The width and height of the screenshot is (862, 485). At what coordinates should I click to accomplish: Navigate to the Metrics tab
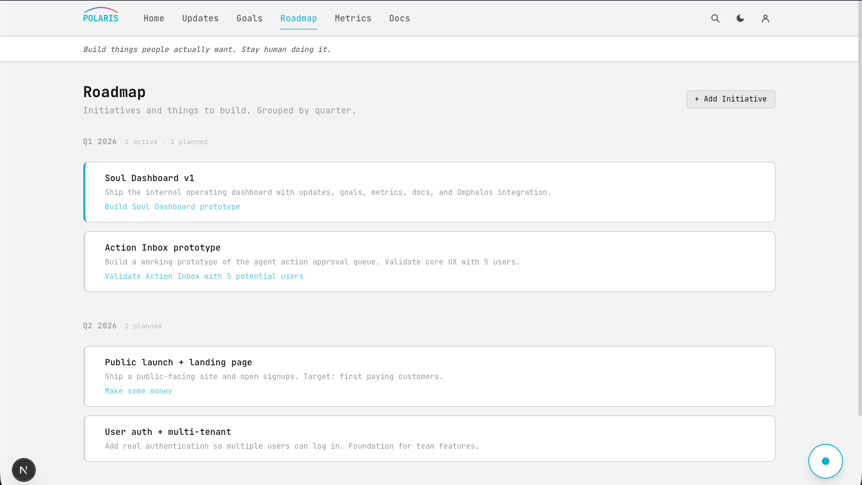pyautogui.click(x=353, y=18)
